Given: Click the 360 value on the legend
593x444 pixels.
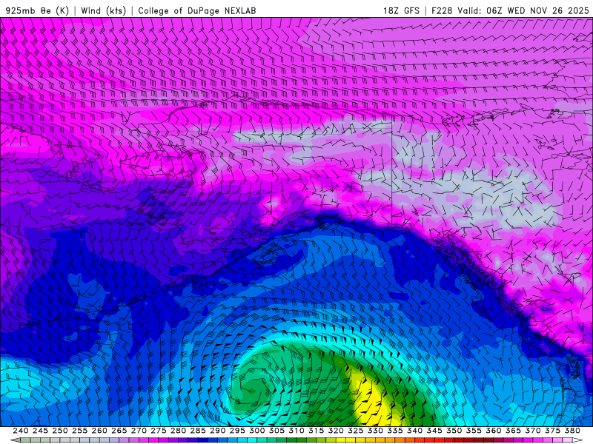Looking at the screenshot, I should click(494, 431).
